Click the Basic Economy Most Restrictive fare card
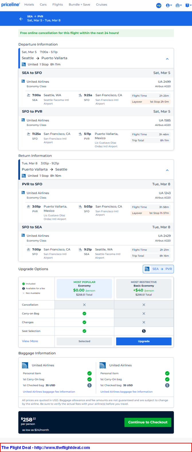The width and height of the screenshot is (192, 452). [x=144, y=288]
